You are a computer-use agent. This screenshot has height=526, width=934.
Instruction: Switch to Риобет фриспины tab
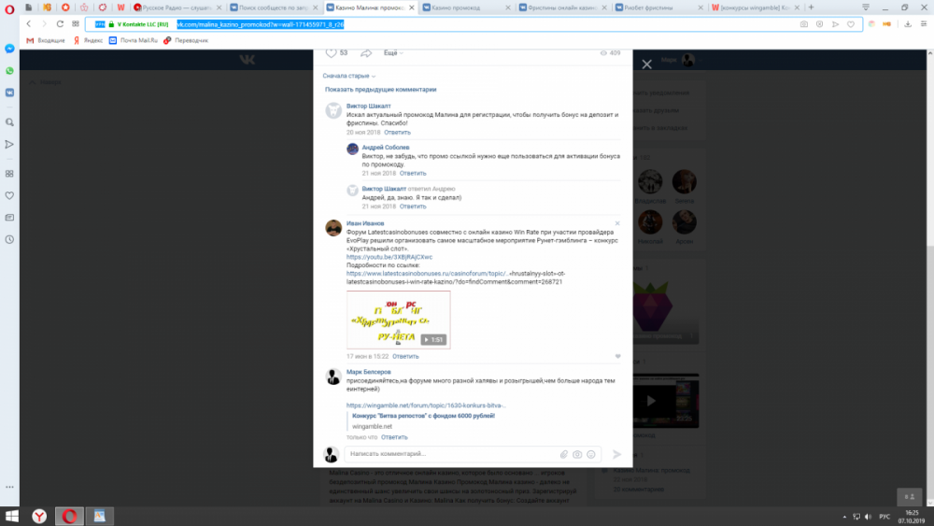point(659,7)
